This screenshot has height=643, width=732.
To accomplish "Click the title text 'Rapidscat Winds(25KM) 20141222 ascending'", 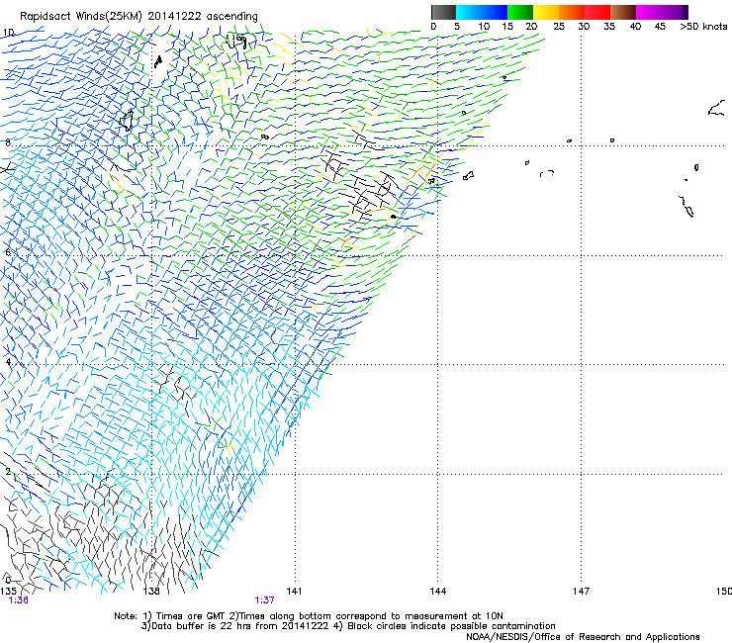I will click(138, 17).
